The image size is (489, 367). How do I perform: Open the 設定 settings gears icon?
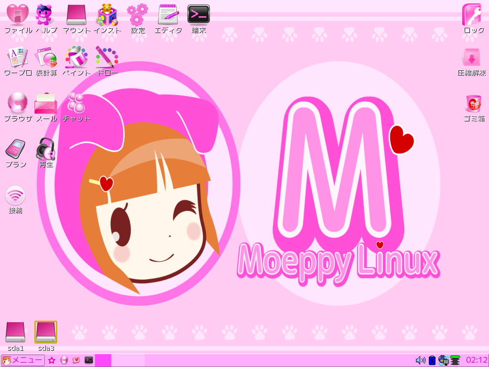pos(137,14)
